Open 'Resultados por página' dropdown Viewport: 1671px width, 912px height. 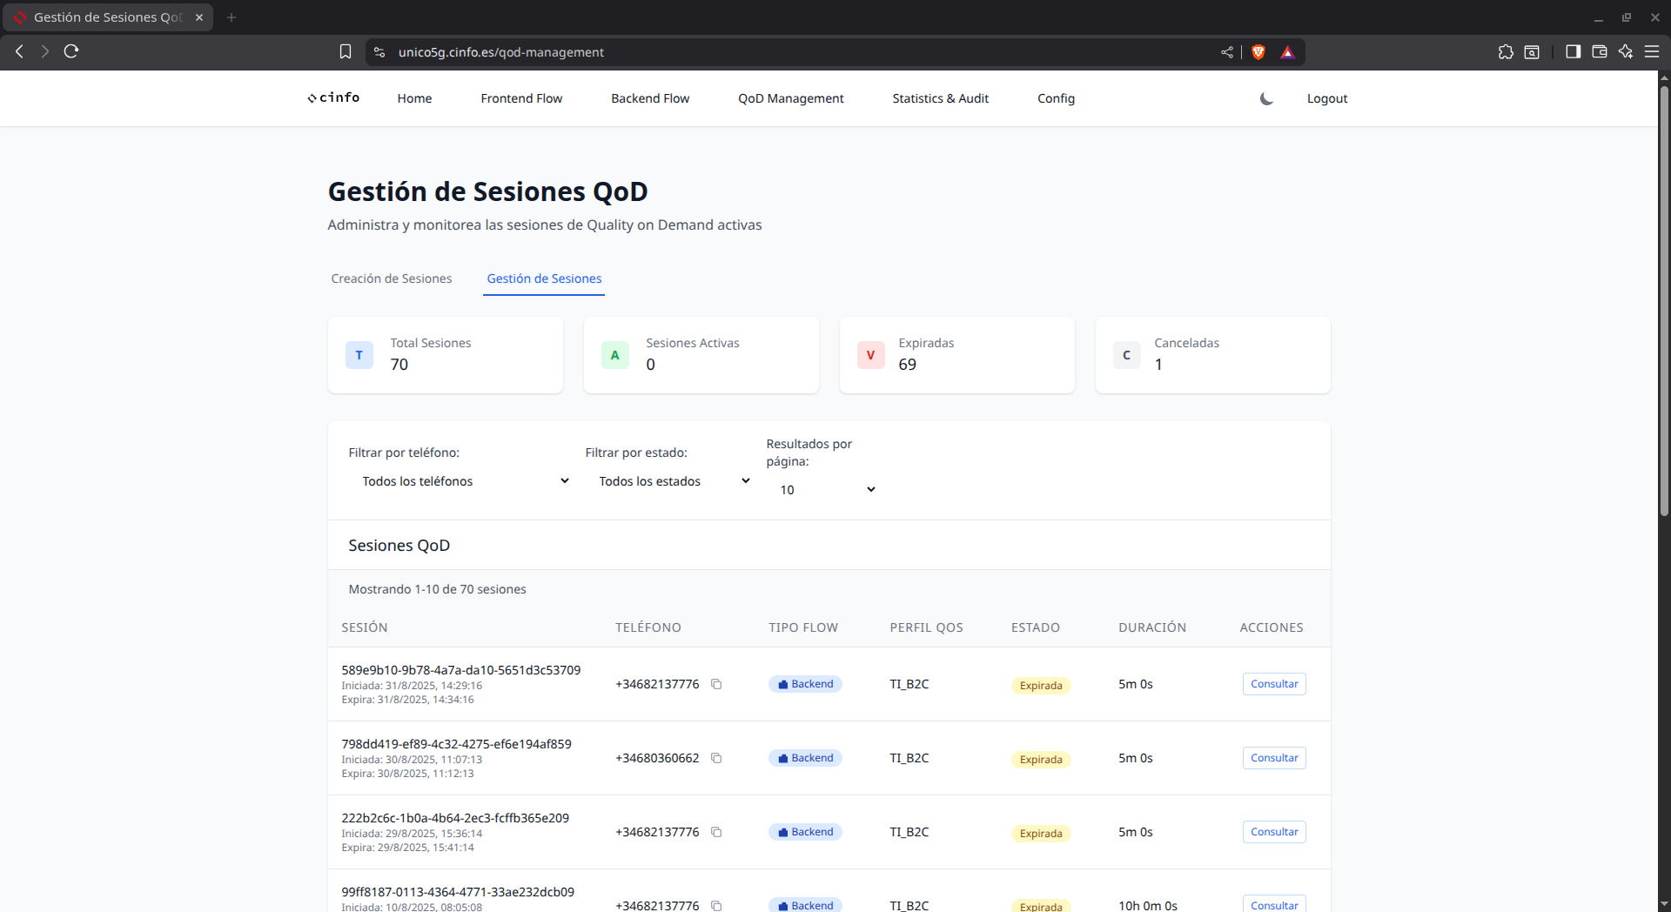(827, 490)
